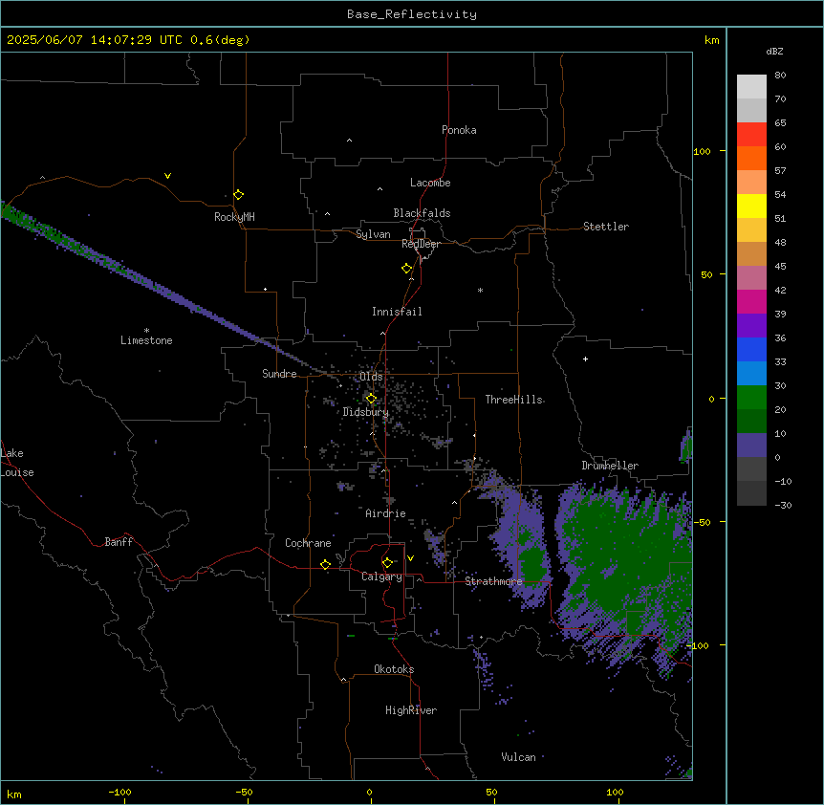Pick the orange legend swatch below 60
This screenshot has width=824, height=805.
pos(751,158)
